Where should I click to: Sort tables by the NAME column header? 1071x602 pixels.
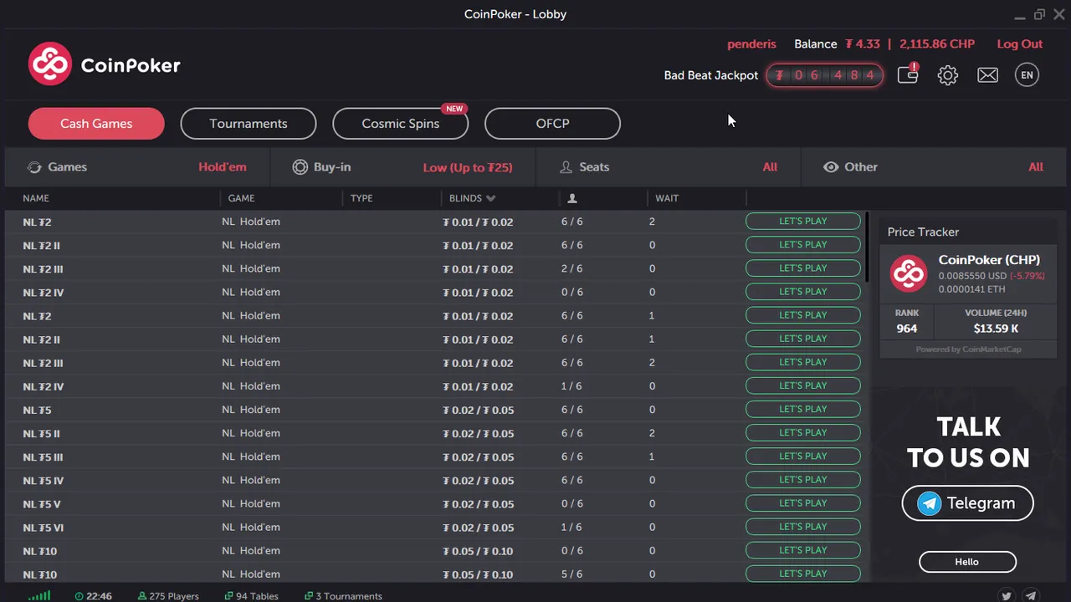(36, 198)
